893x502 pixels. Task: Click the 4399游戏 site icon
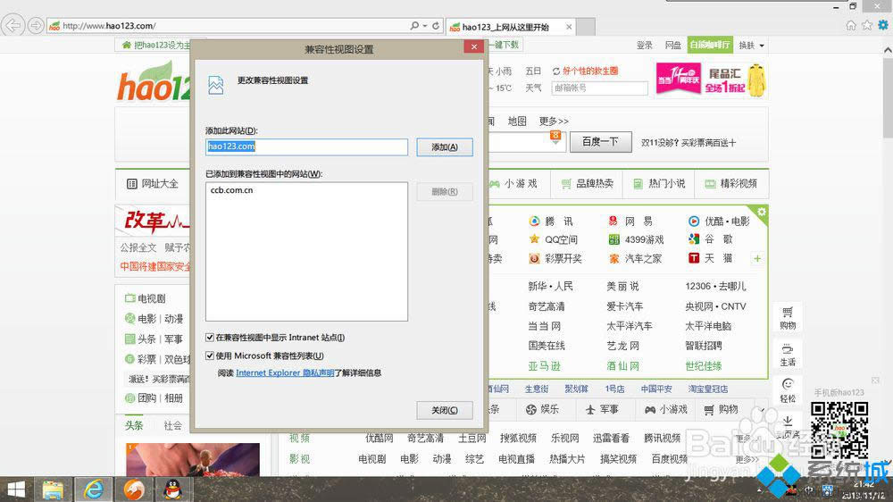613,239
